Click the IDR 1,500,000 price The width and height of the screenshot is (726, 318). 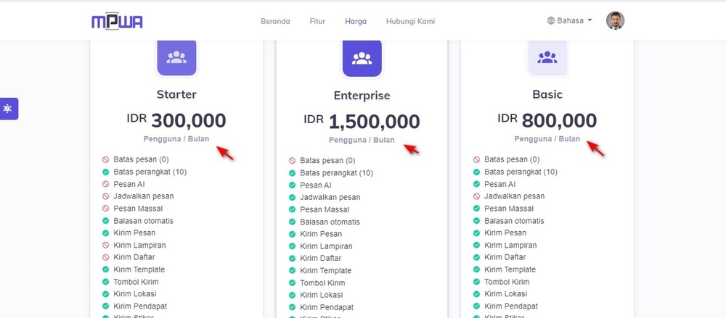(362, 122)
